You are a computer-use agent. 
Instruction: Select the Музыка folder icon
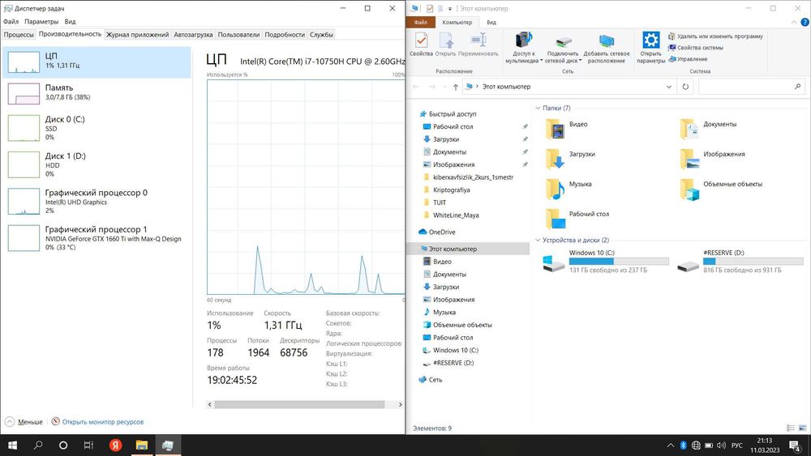click(556, 189)
